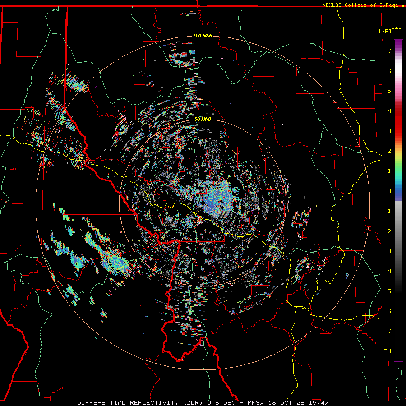Click the NEXLAB-College of DuPage title text
The height and width of the screenshot is (406, 406).
pos(360,5)
